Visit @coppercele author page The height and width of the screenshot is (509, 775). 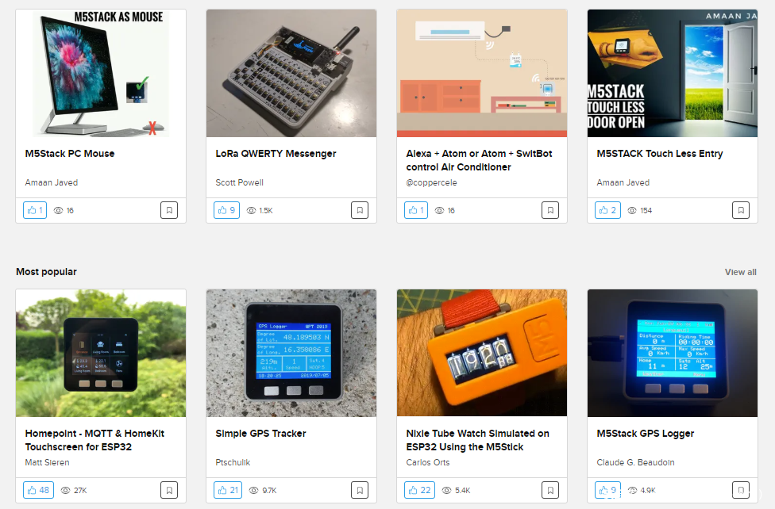[x=431, y=182]
